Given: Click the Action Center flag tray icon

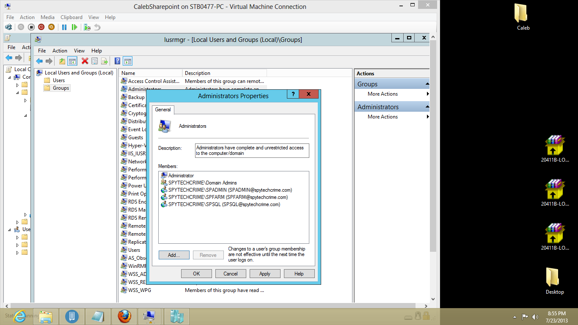Looking at the screenshot, I should [525, 317].
